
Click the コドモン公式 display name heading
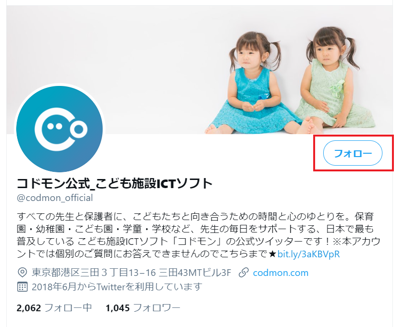coord(115,183)
